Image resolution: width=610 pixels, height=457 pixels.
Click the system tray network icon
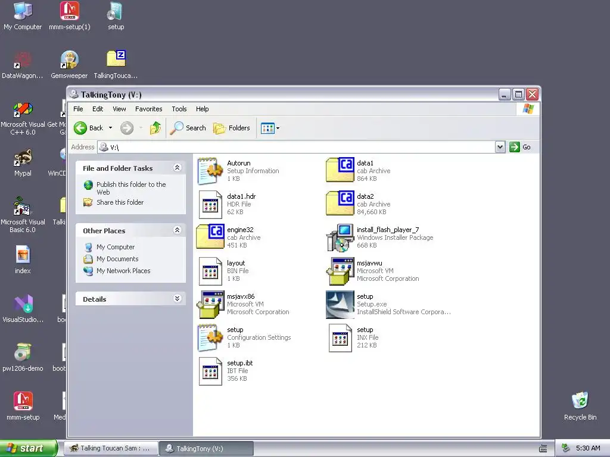566,448
